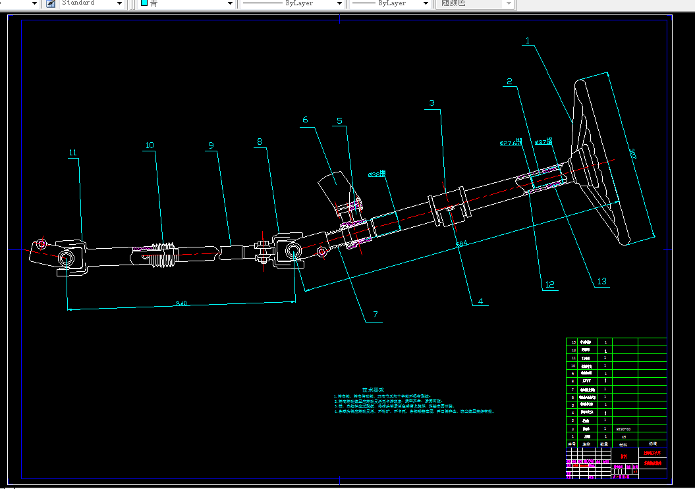
Task: Select the 840 dimension text
Action: pos(181,303)
